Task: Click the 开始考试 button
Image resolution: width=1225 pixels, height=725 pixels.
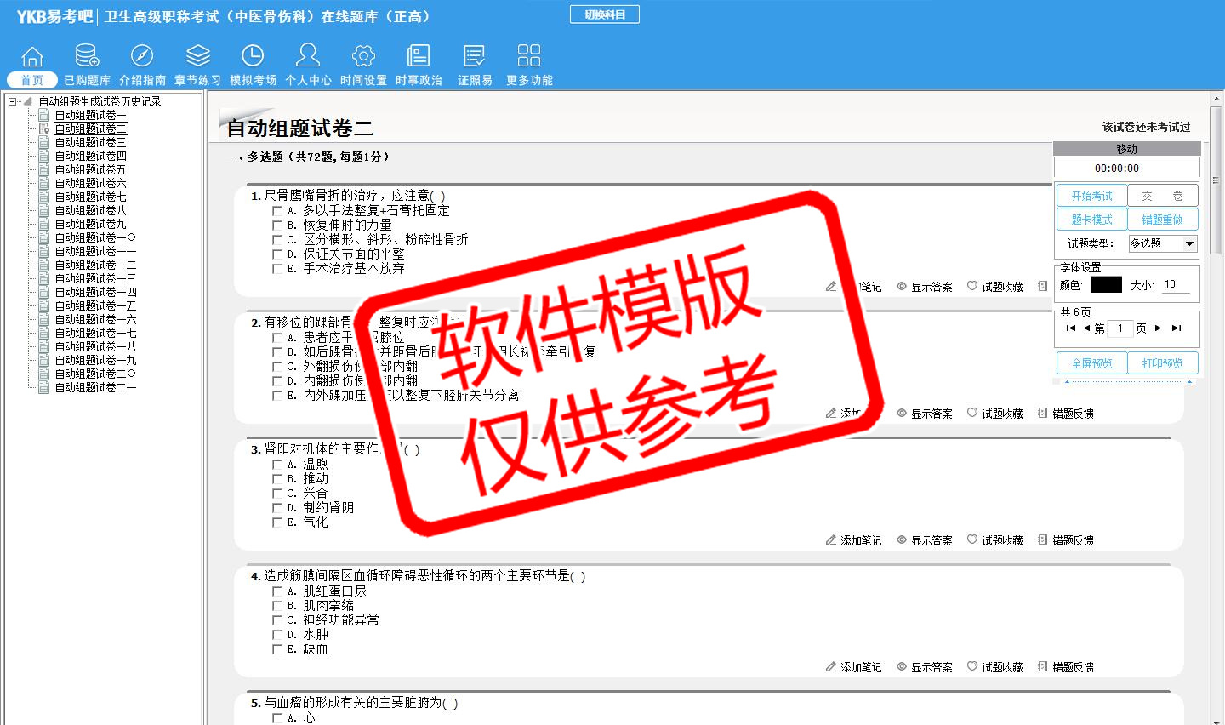Action: [x=1091, y=196]
